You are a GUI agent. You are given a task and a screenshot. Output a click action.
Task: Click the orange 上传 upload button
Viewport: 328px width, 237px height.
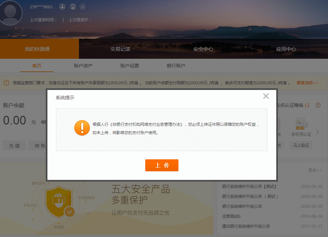(x=162, y=165)
